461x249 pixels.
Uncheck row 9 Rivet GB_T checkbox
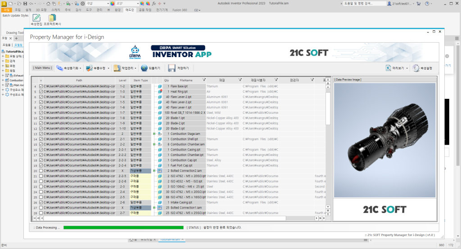pyautogui.click(x=41, y=113)
